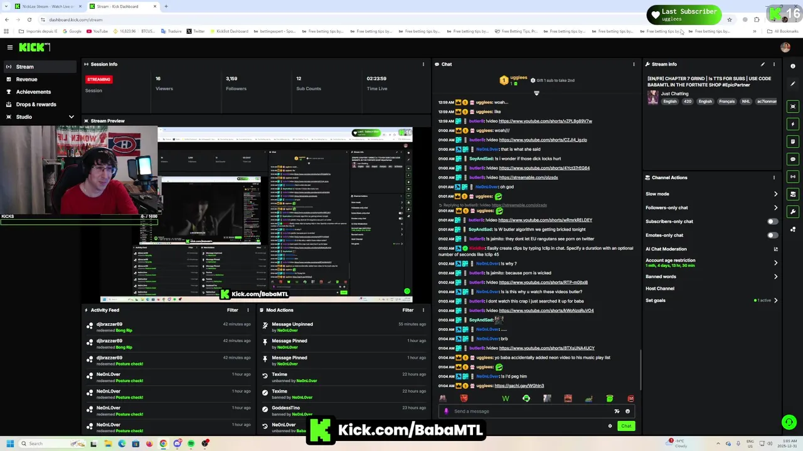
Task: Open a new browser tab
Action: 166,6
